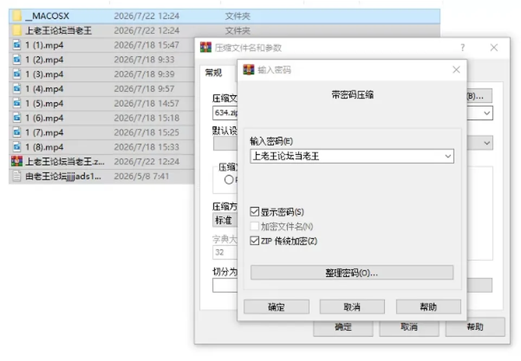Confirm the password with 确定 in 输入密码 dialog
521x361 pixels.
(276, 307)
